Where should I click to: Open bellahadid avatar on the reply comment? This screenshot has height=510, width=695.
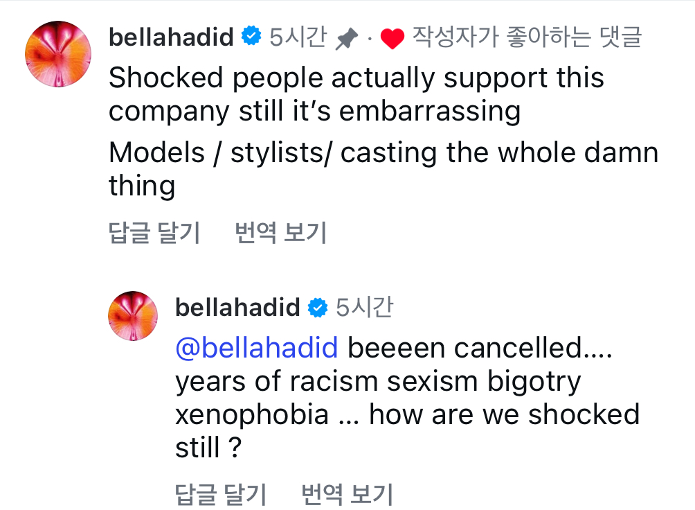click(133, 316)
